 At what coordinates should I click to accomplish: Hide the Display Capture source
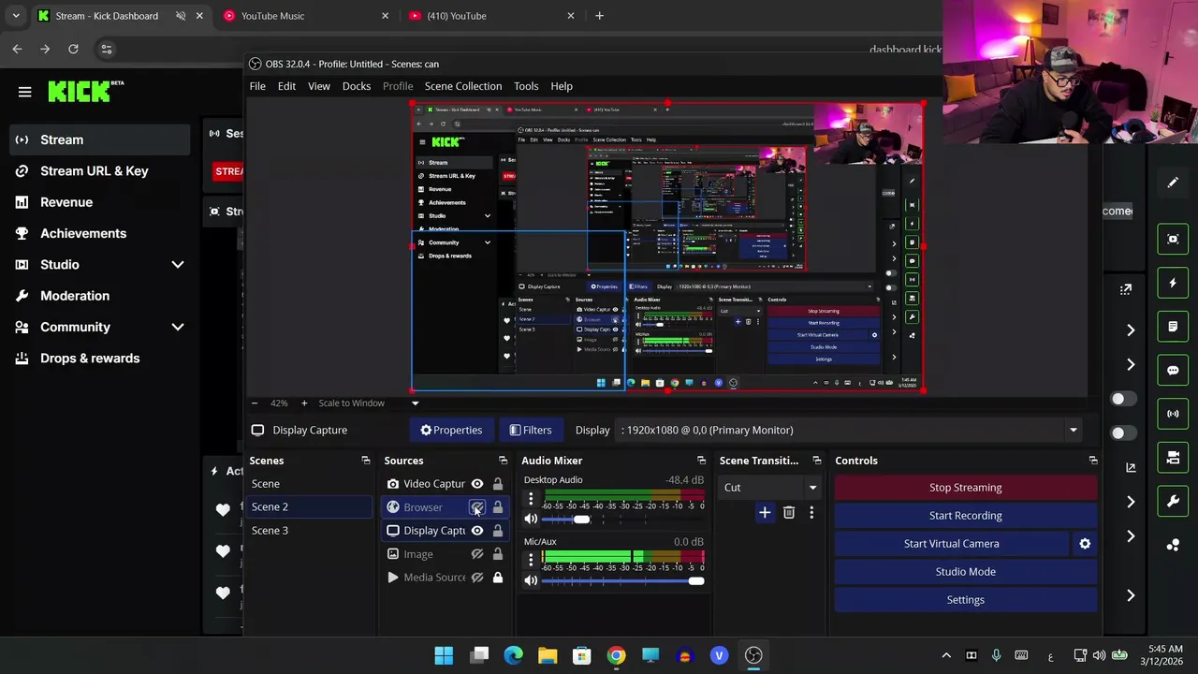[x=477, y=531]
